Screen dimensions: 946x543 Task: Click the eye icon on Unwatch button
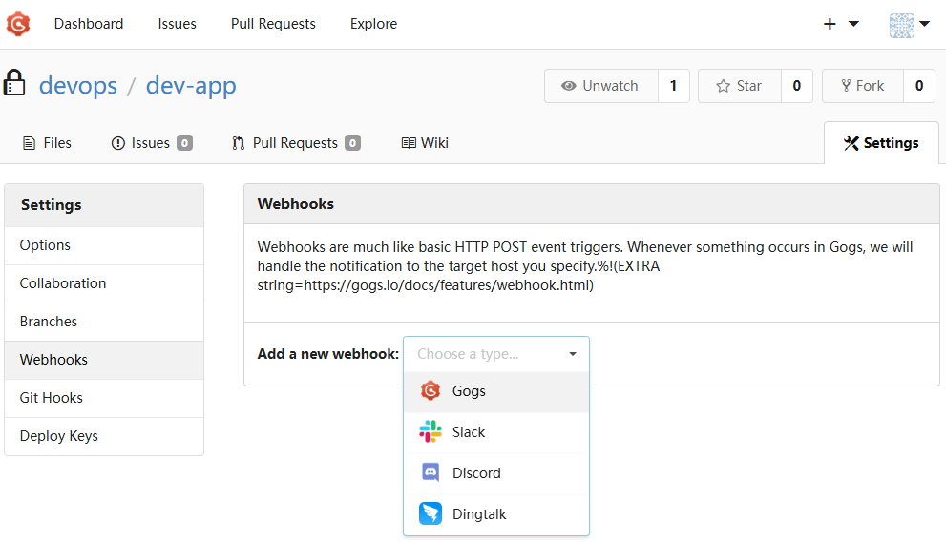(568, 86)
